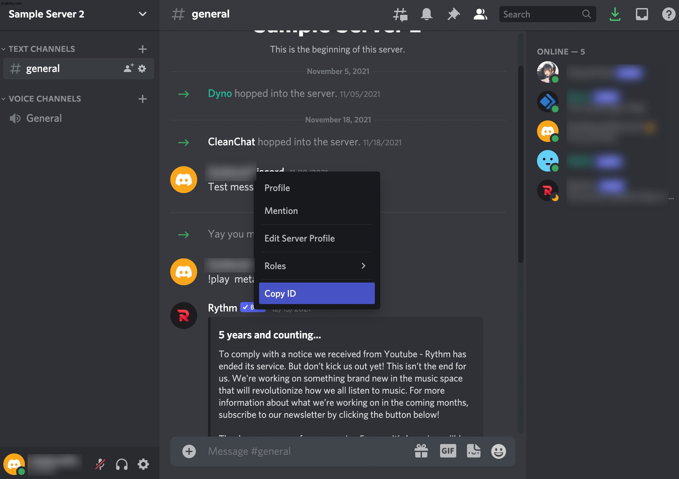Click the orange Discord avatar in member list
The width and height of the screenshot is (679, 479).
pos(548,131)
